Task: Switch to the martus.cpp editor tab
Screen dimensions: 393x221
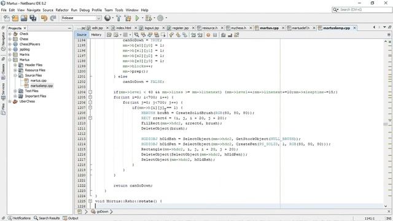Action: [269, 28]
